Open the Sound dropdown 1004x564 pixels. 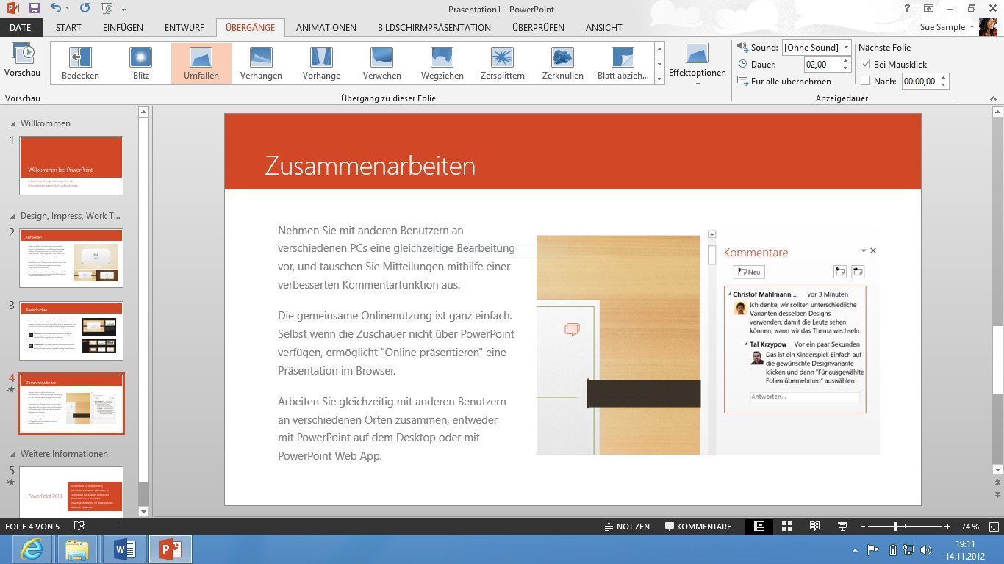(846, 47)
